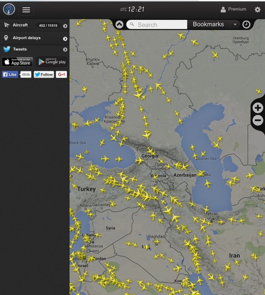Screen dimensions: 265x295
Task: Zoom out on the map
Action: click(258, 121)
